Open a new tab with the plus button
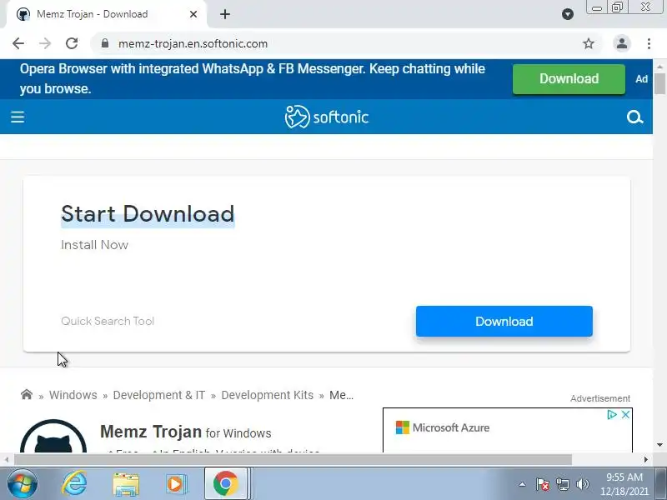 (x=225, y=14)
